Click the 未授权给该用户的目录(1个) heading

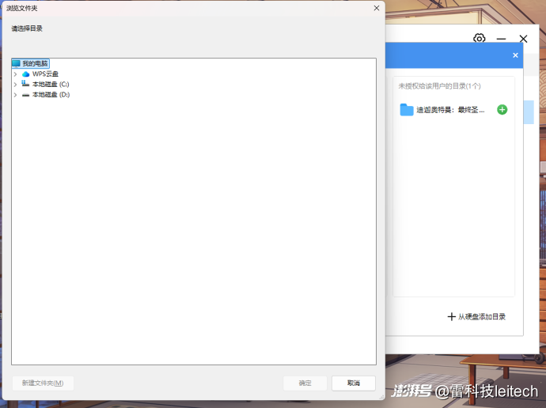[x=439, y=86]
